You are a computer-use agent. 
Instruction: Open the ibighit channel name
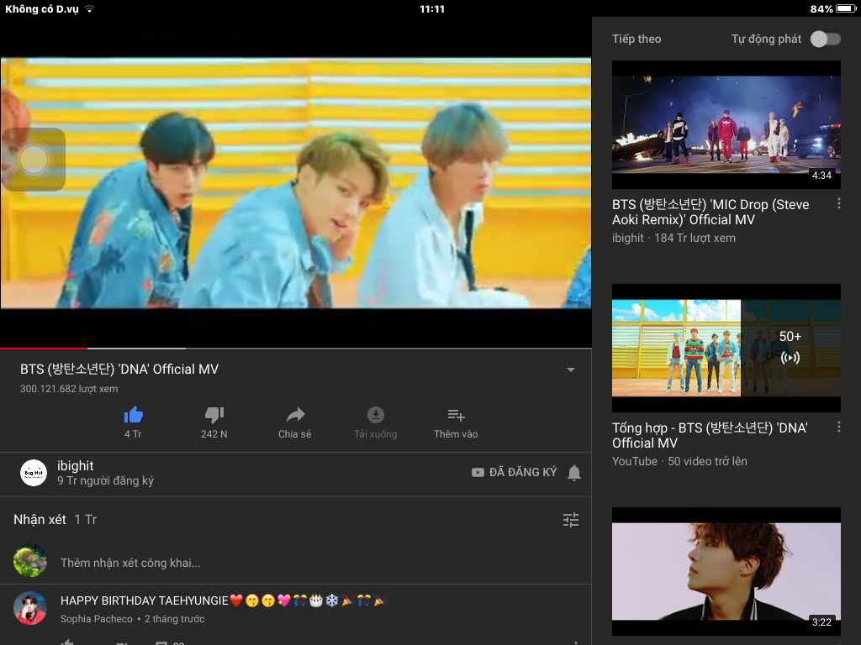click(x=76, y=466)
